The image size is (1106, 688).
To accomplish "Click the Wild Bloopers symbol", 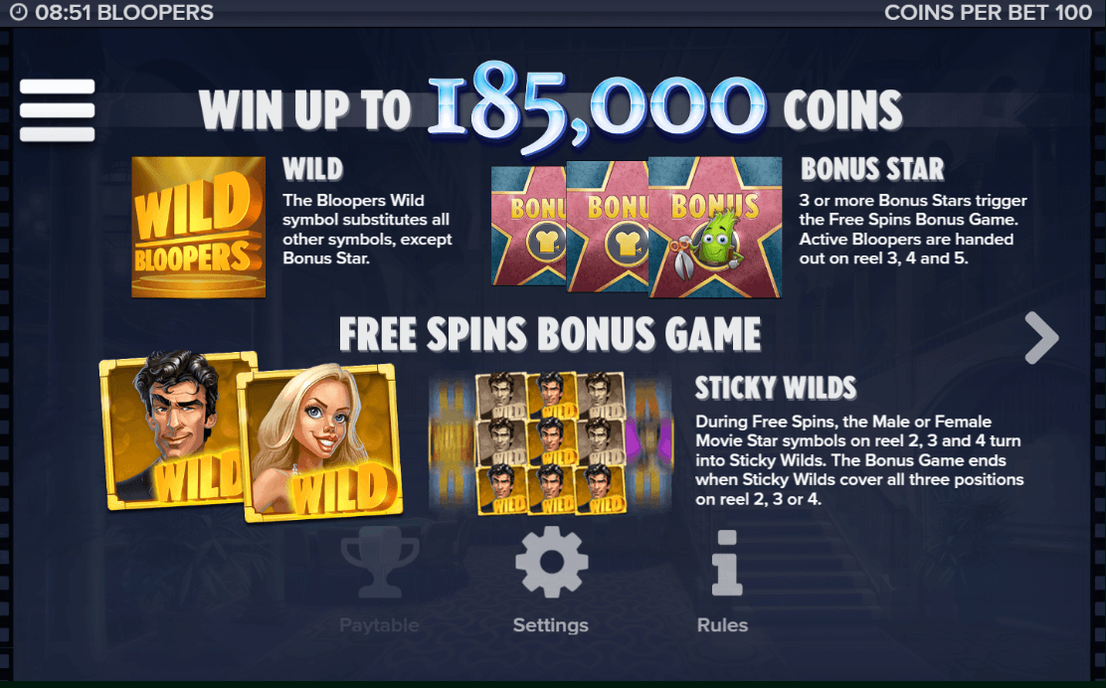I will [199, 227].
